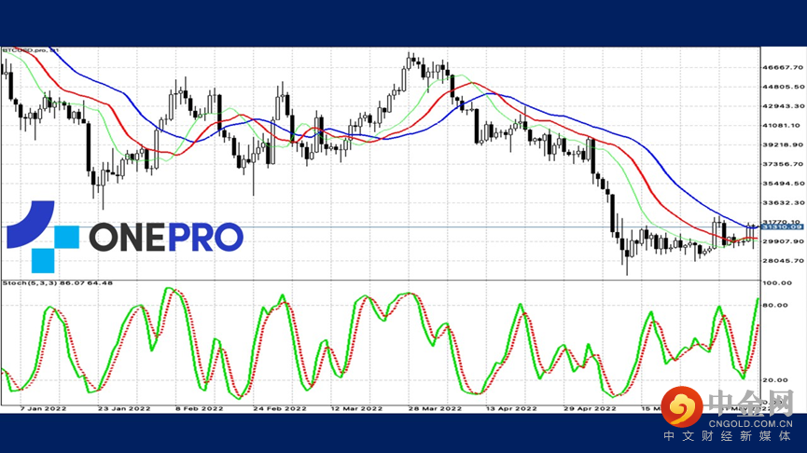807x453 pixels.
Task: Select the 12 Mar 2022 date marker
Action: coord(356,409)
